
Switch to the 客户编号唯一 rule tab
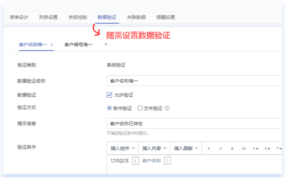click(78, 45)
